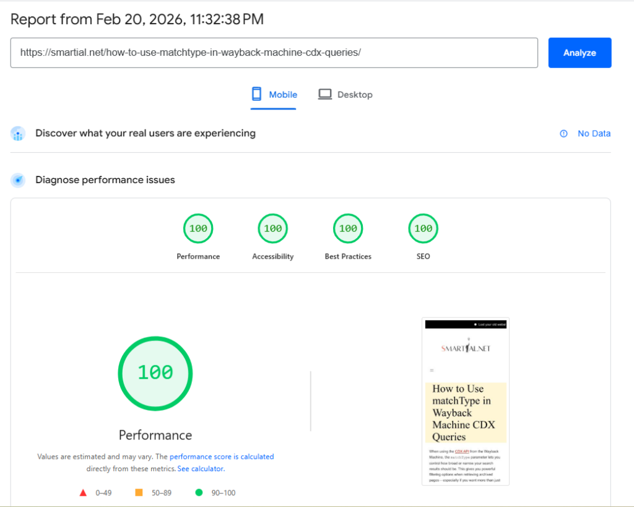This screenshot has width=634, height=507.
Task: Select the Accessibility score gauge
Action: click(x=273, y=228)
